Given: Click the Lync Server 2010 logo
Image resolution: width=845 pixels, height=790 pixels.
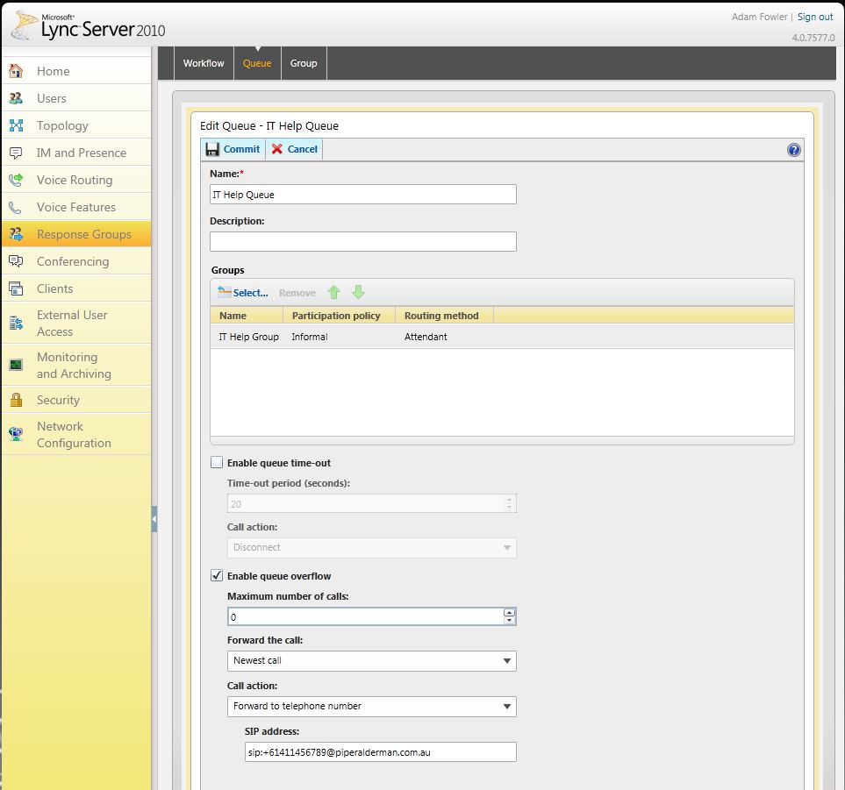Looking at the screenshot, I should [x=89, y=25].
